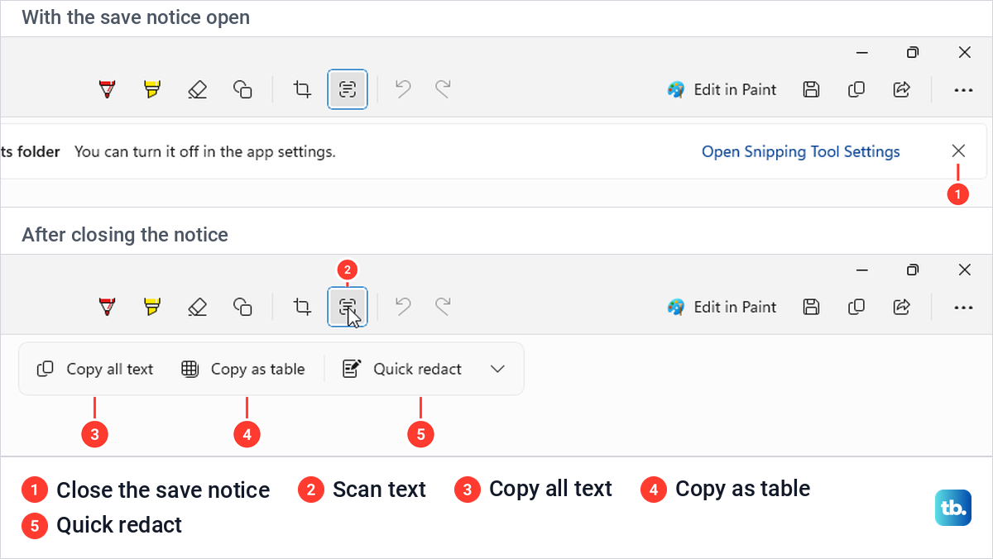Image resolution: width=993 pixels, height=559 pixels.
Task: Click Copy as table button
Action: pos(243,369)
